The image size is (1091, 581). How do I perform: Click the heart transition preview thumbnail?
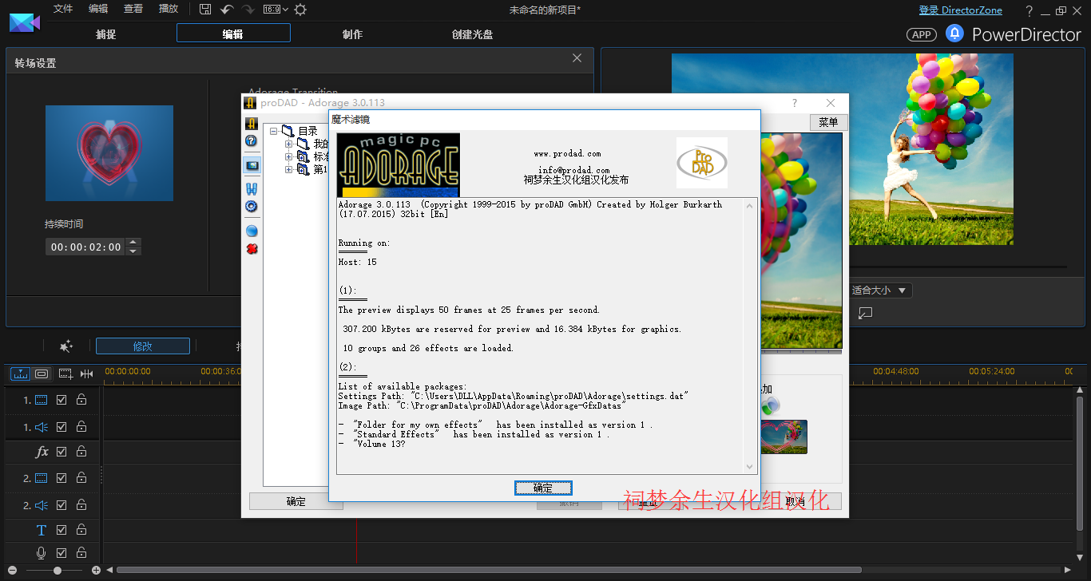(109, 153)
